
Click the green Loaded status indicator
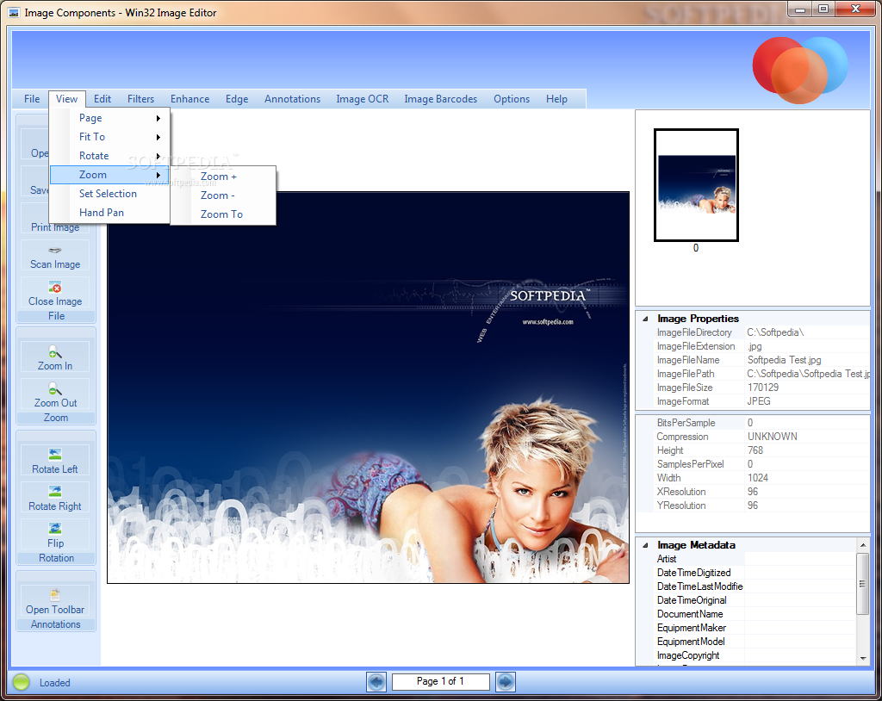pos(22,682)
